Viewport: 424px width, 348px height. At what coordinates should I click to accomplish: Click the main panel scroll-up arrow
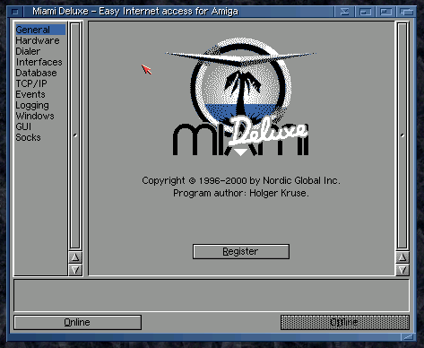point(402,257)
